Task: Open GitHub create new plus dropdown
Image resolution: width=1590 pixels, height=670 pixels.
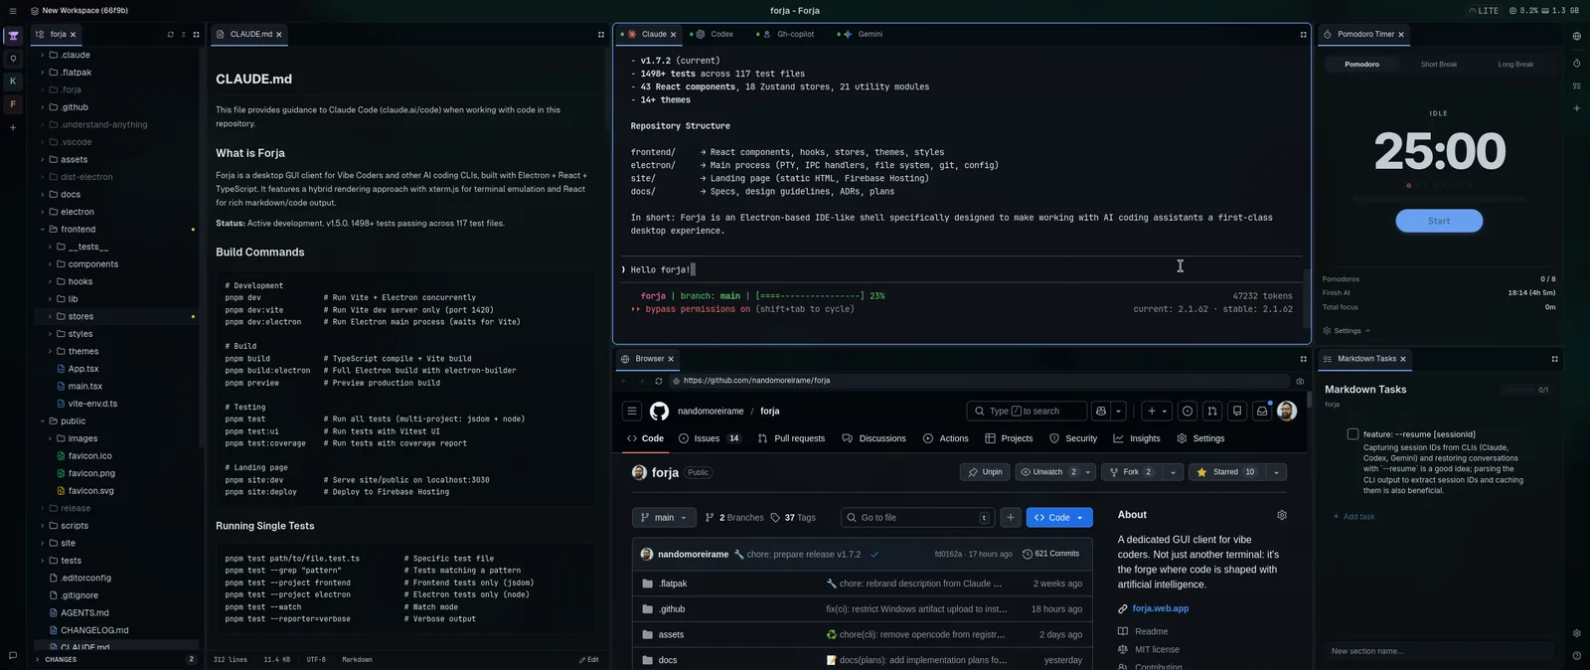Action: pos(1158,411)
